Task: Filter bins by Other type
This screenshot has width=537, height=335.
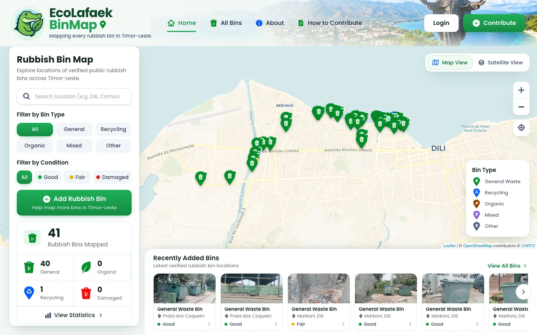Action: click(x=113, y=146)
